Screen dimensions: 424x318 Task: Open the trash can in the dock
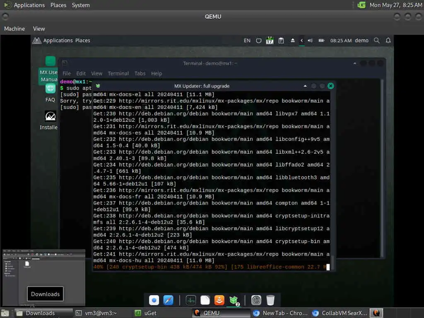point(270,300)
